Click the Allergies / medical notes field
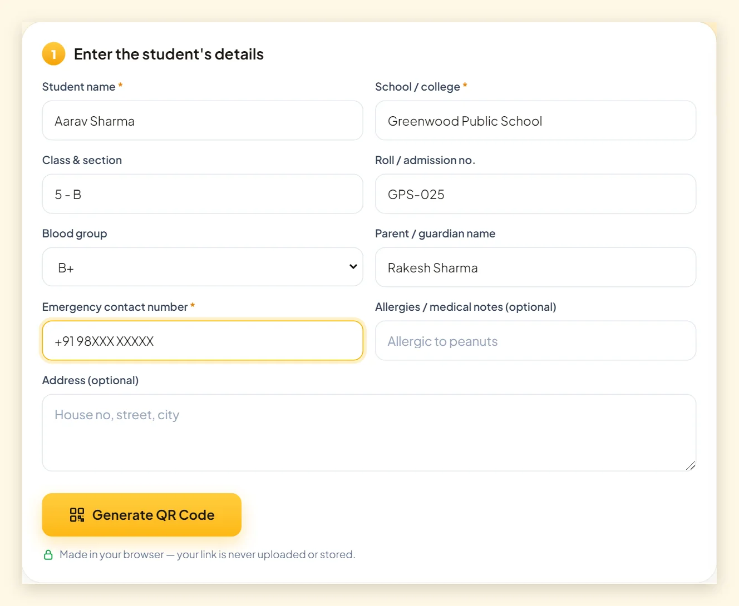This screenshot has width=739, height=606. (x=535, y=341)
